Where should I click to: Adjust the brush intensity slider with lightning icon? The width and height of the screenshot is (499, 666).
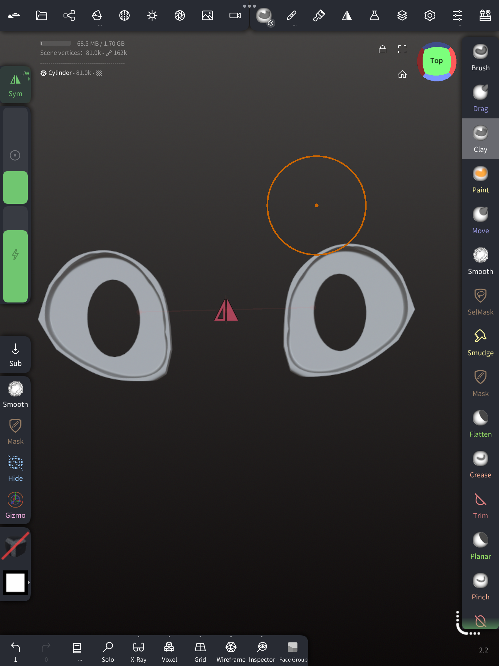tap(15, 255)
